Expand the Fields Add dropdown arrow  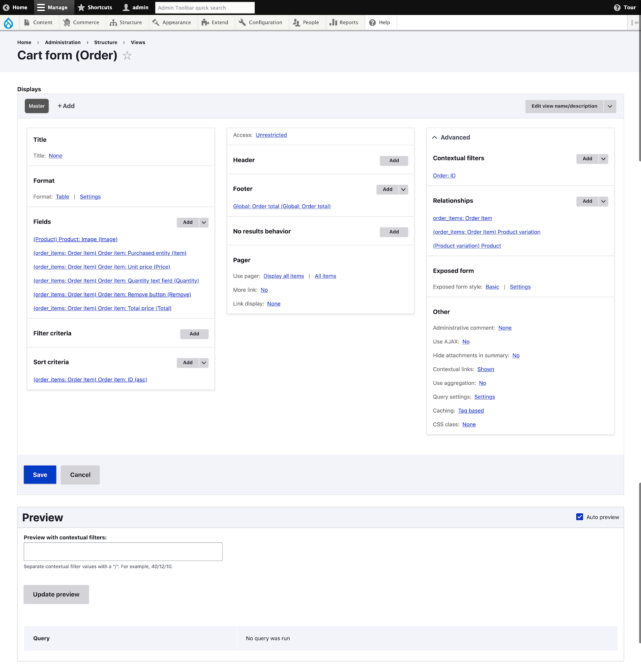(204, 222)
